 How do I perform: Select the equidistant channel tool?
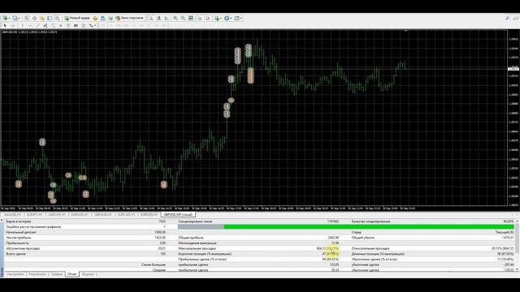point(45,25)
